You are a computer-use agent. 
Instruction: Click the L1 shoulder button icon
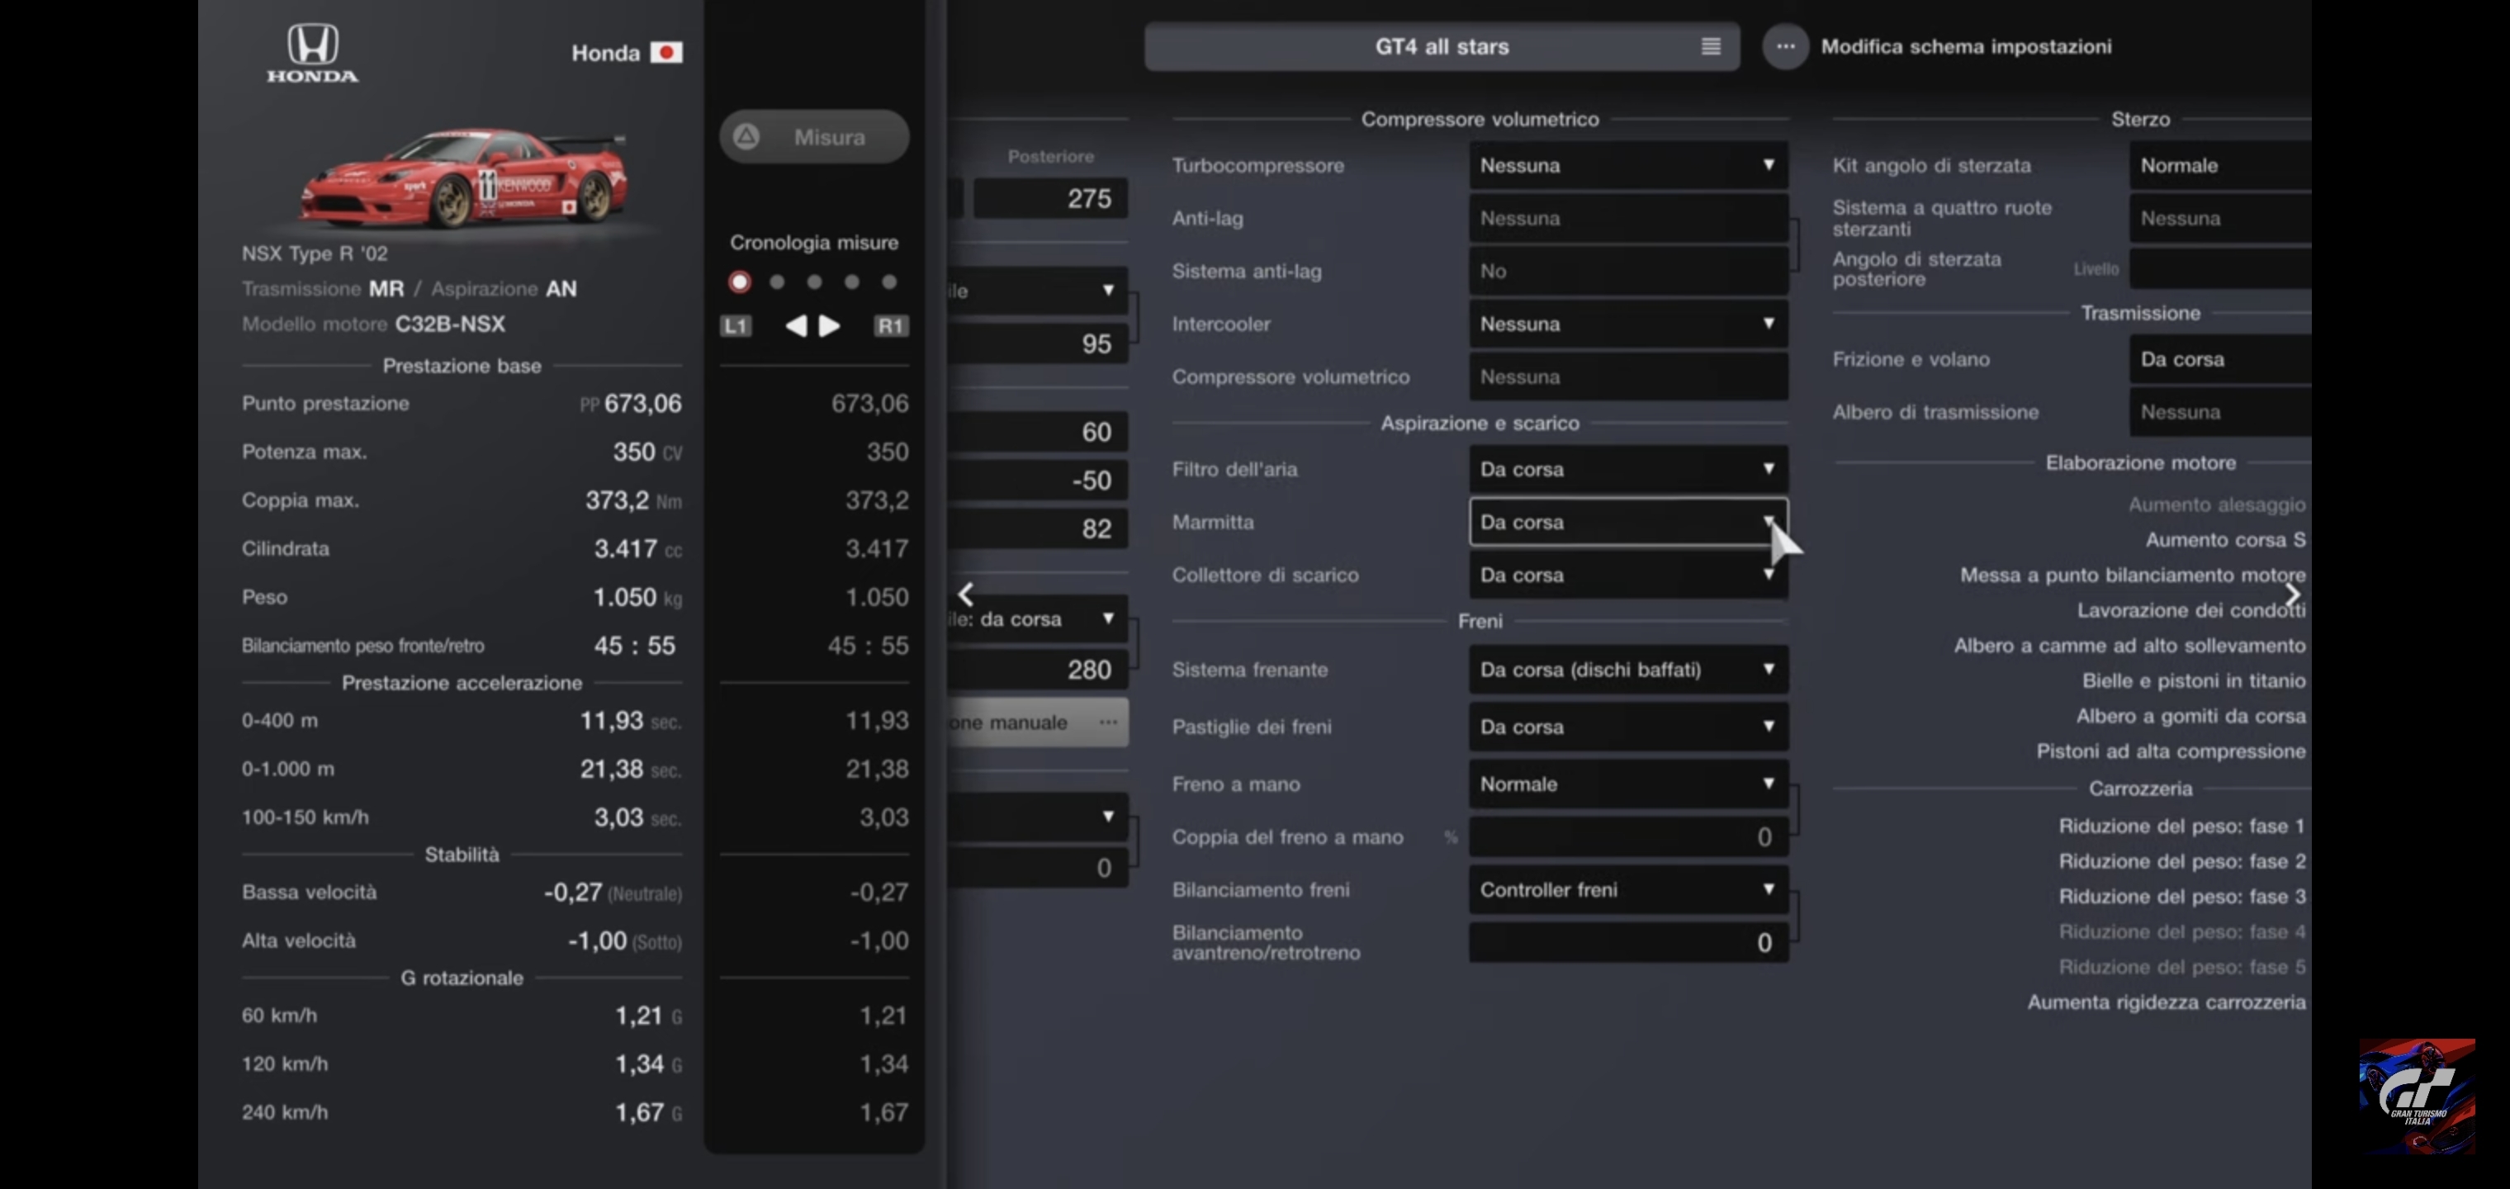[x=736, y=325]
